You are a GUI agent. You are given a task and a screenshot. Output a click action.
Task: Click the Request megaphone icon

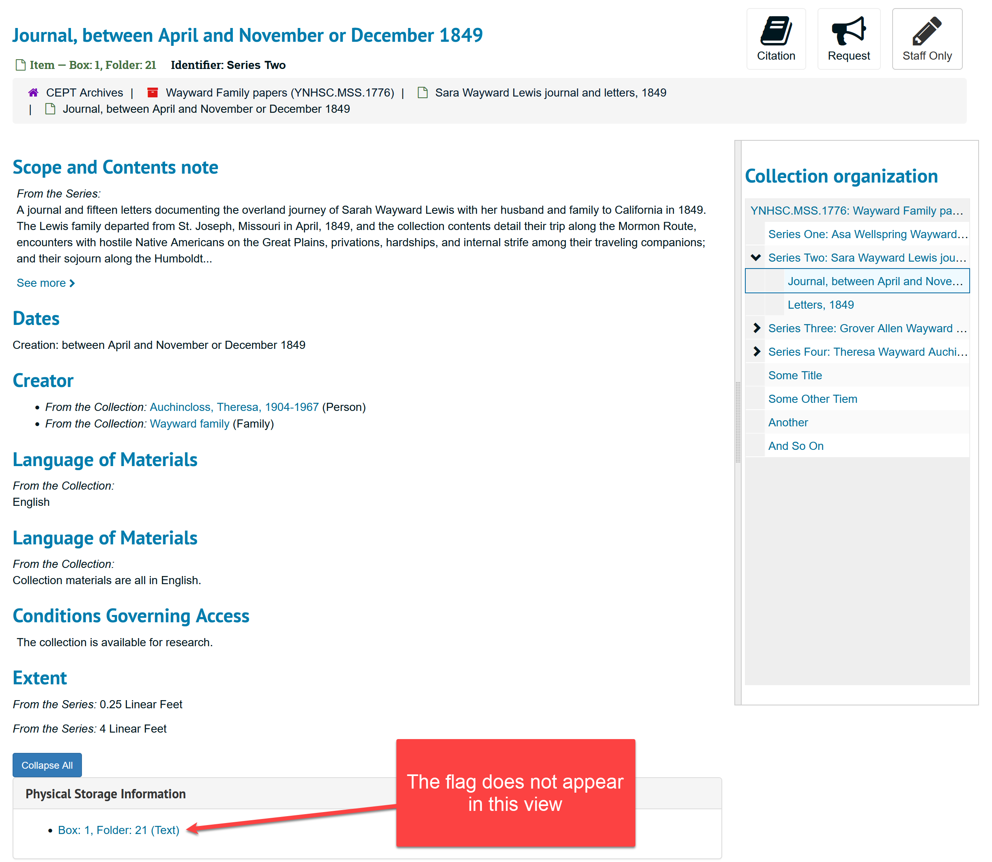(848, 31)
